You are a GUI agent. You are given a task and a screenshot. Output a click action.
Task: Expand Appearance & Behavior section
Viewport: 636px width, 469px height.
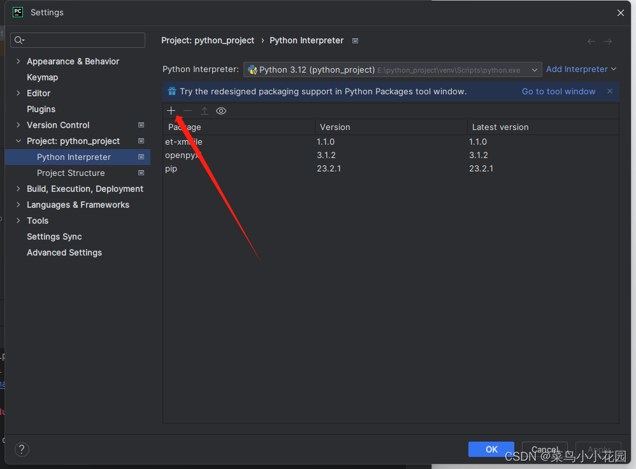pyautogui.click(x=18, y=61)
